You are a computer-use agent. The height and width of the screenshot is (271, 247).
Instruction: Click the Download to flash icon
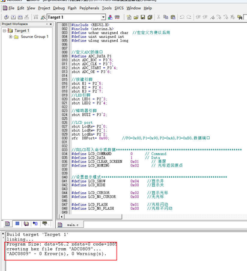point(35,17)
